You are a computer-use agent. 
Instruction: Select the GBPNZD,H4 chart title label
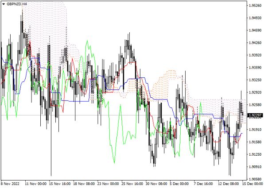click(x=17, y=4)
